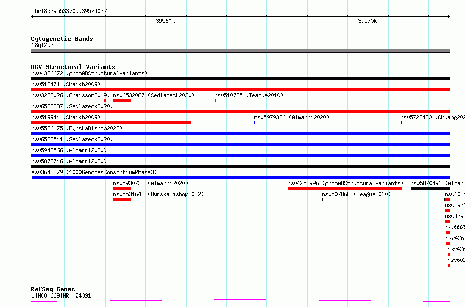
Task: Click the magenta LINC00669 gene line
Action: [240, 301]
